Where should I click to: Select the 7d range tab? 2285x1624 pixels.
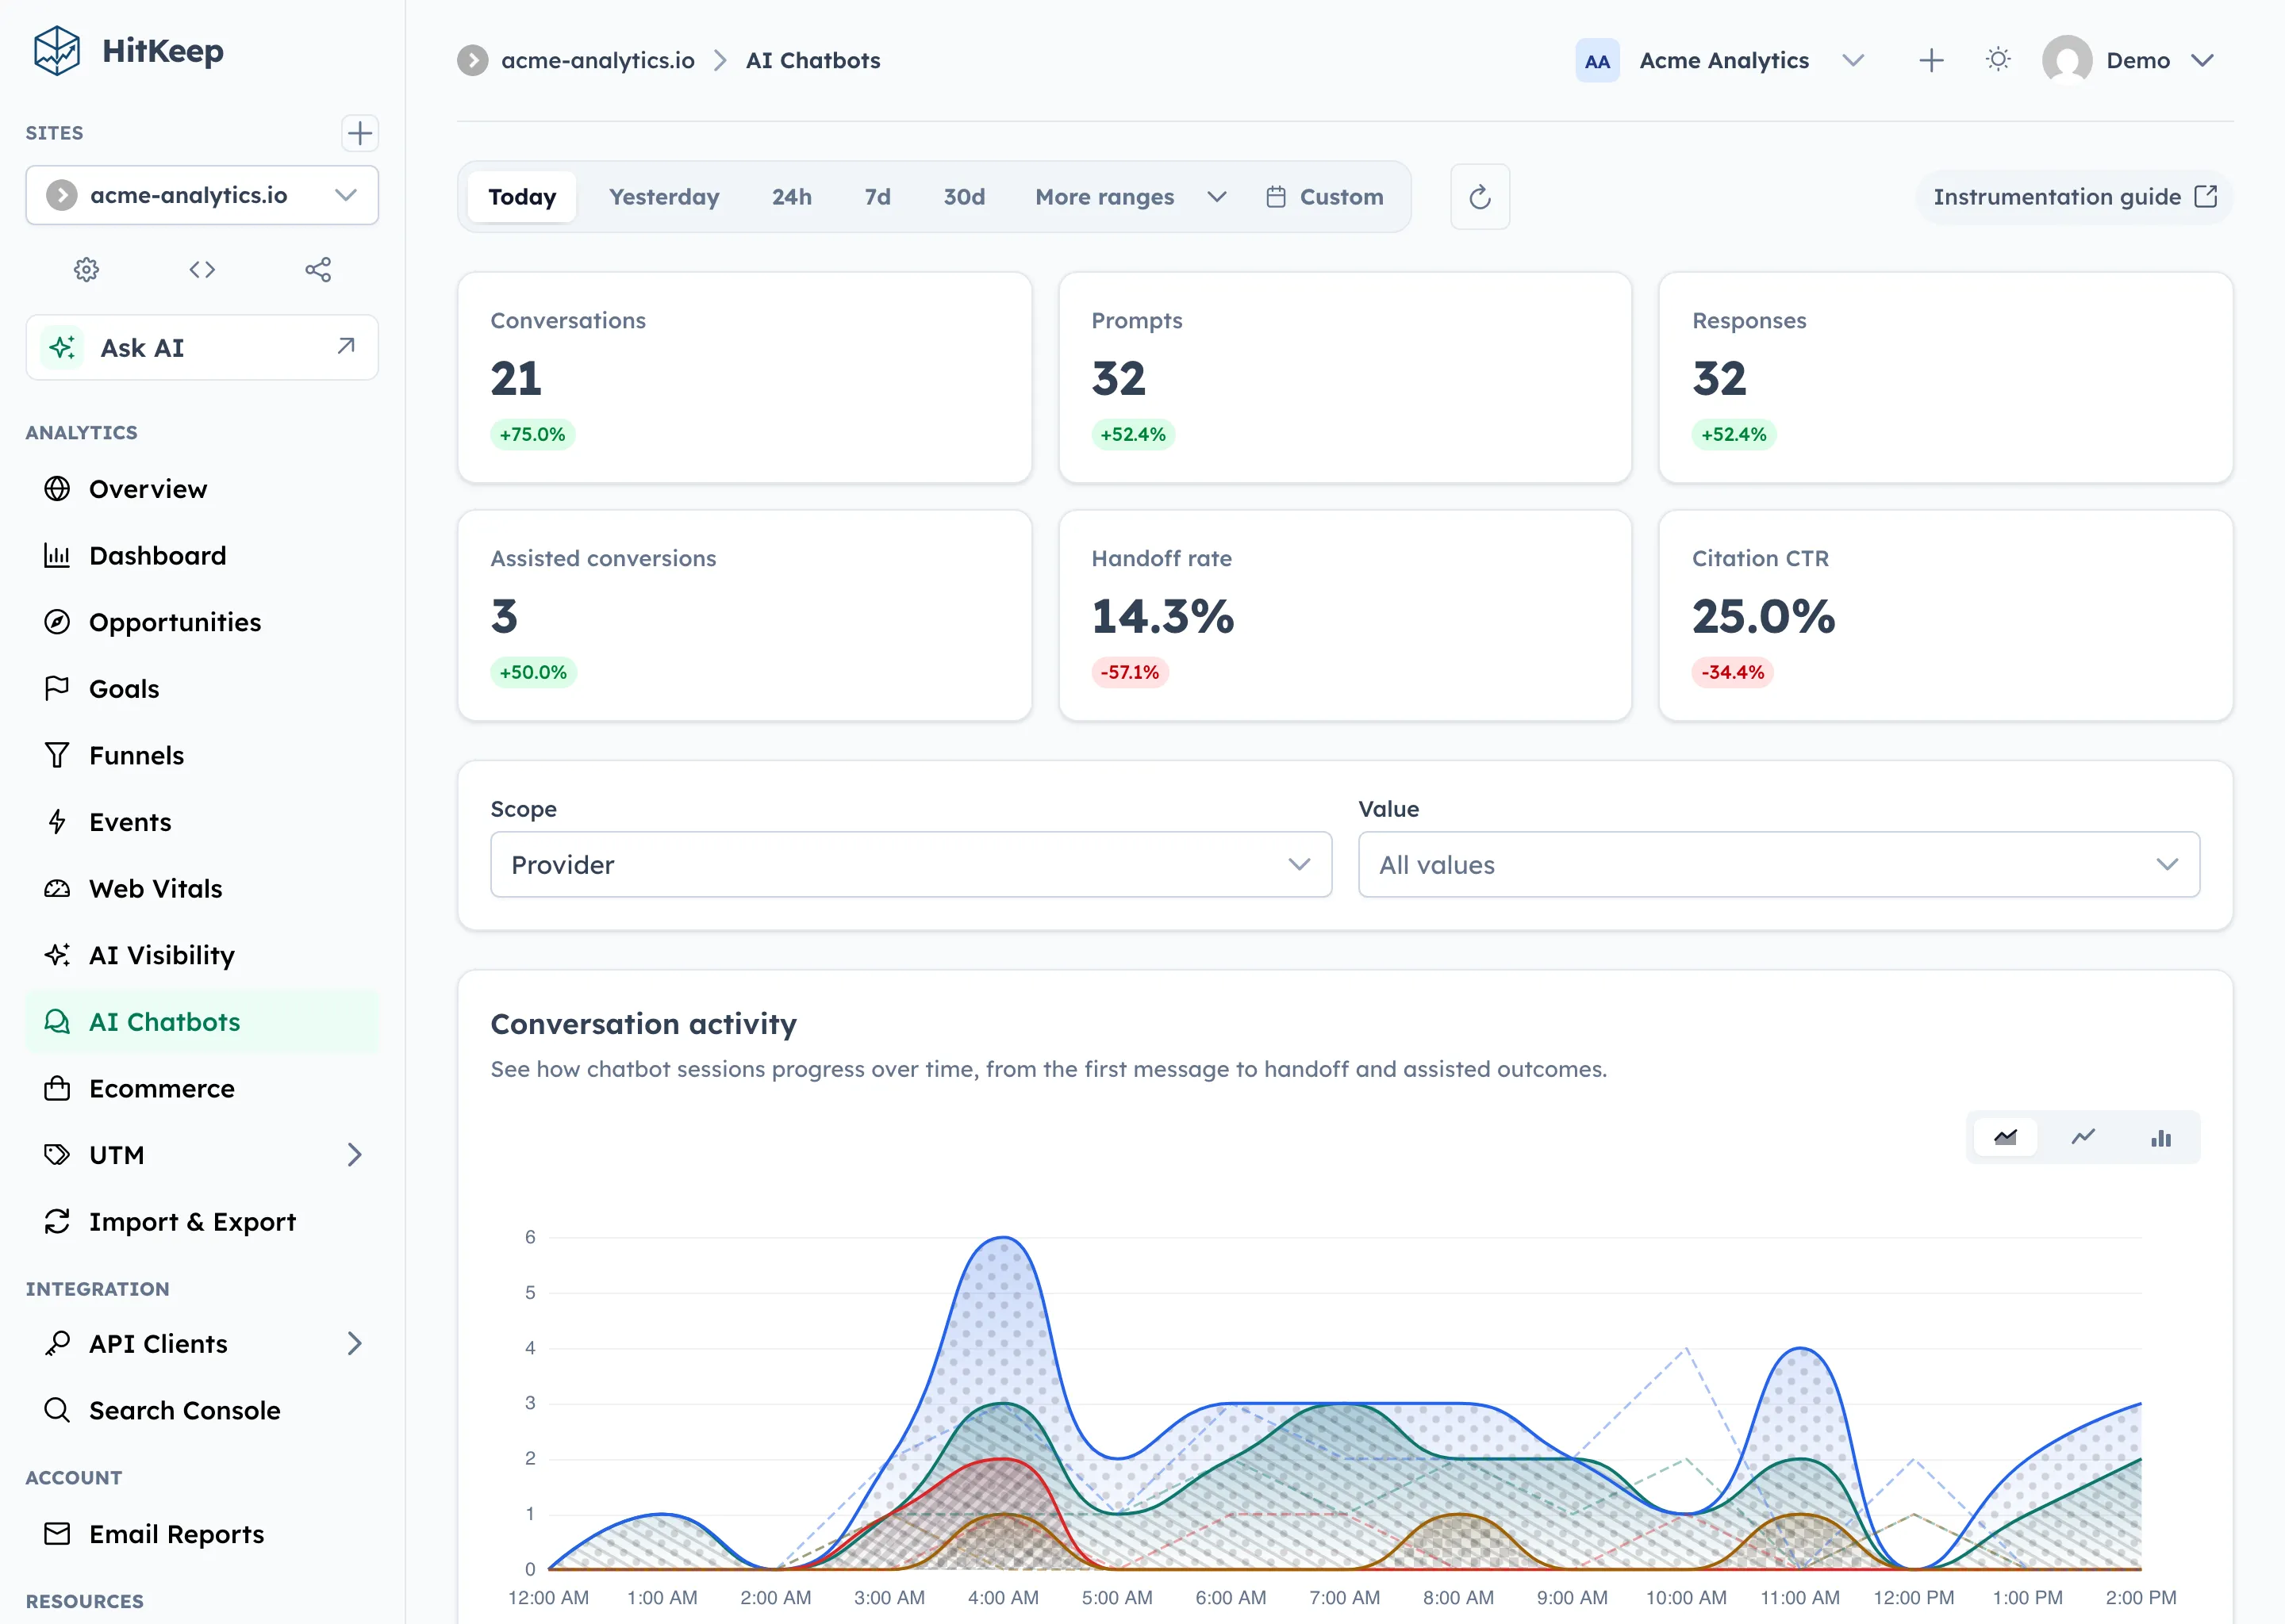point(878,197)
